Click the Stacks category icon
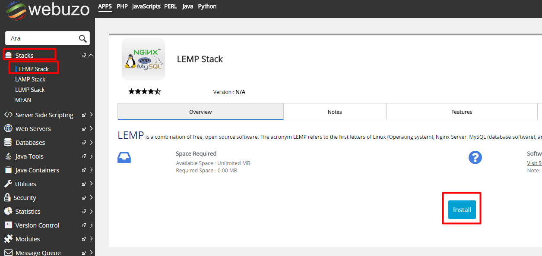542x256 pixels. tap(8, 56)
